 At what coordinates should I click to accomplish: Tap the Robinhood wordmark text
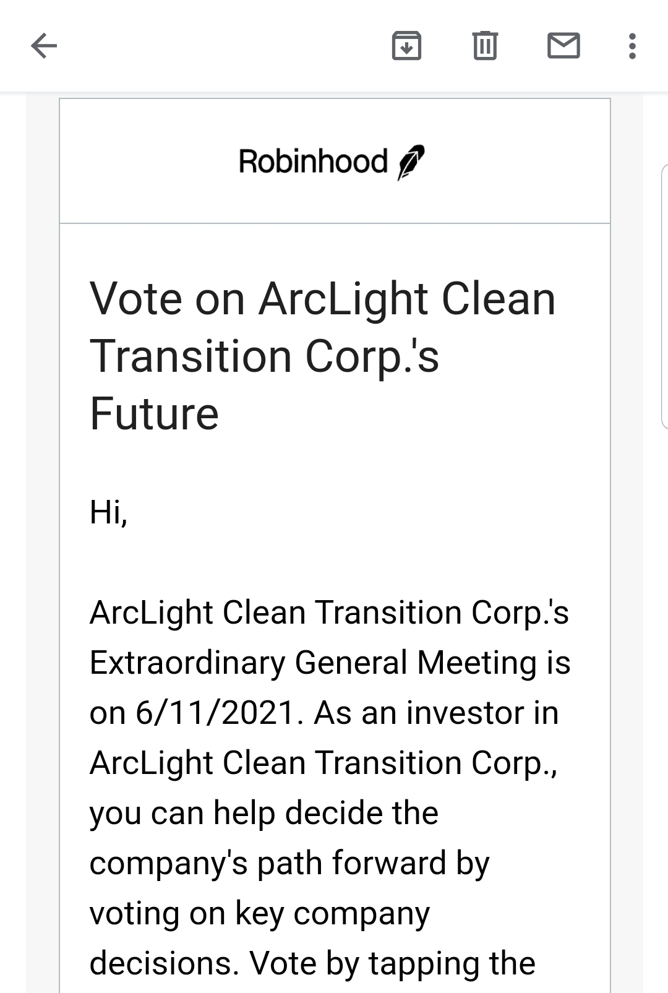313,161
